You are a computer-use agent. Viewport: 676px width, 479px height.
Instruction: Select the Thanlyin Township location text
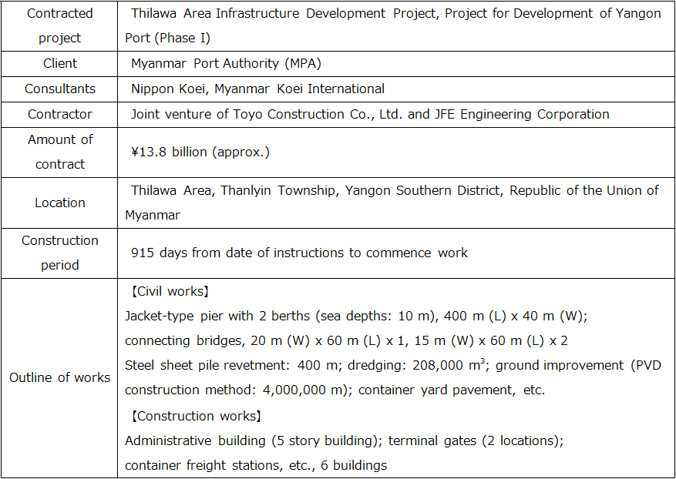pos(392,203)
